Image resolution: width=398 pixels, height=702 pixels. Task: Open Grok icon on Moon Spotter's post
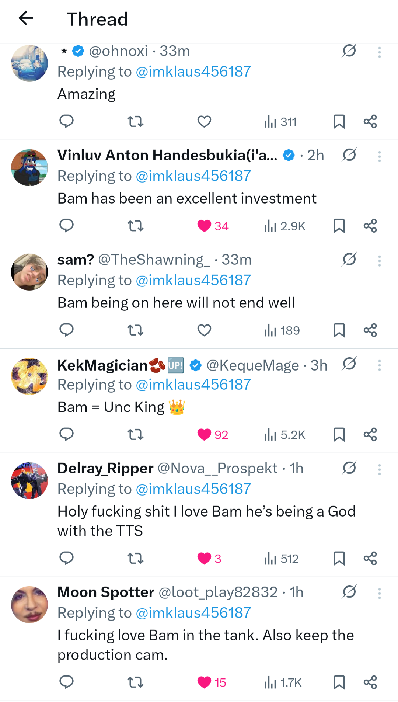tap(349, 592)
